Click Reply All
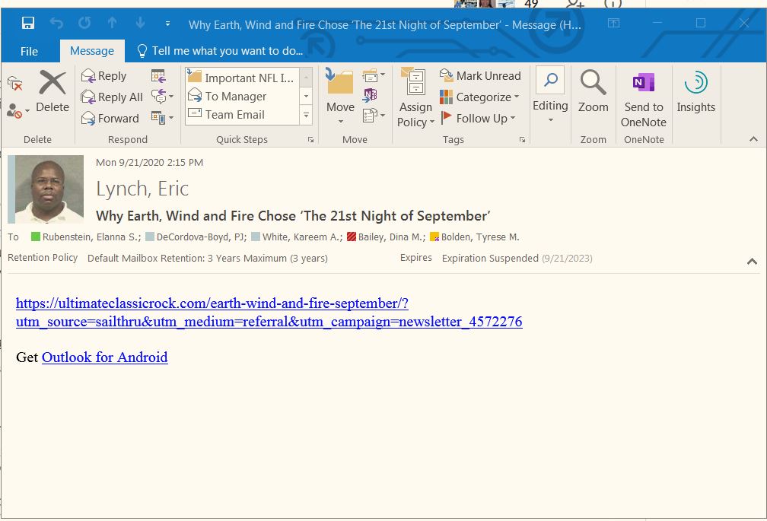This screenshot has height=521, width=767. [112, 97]
